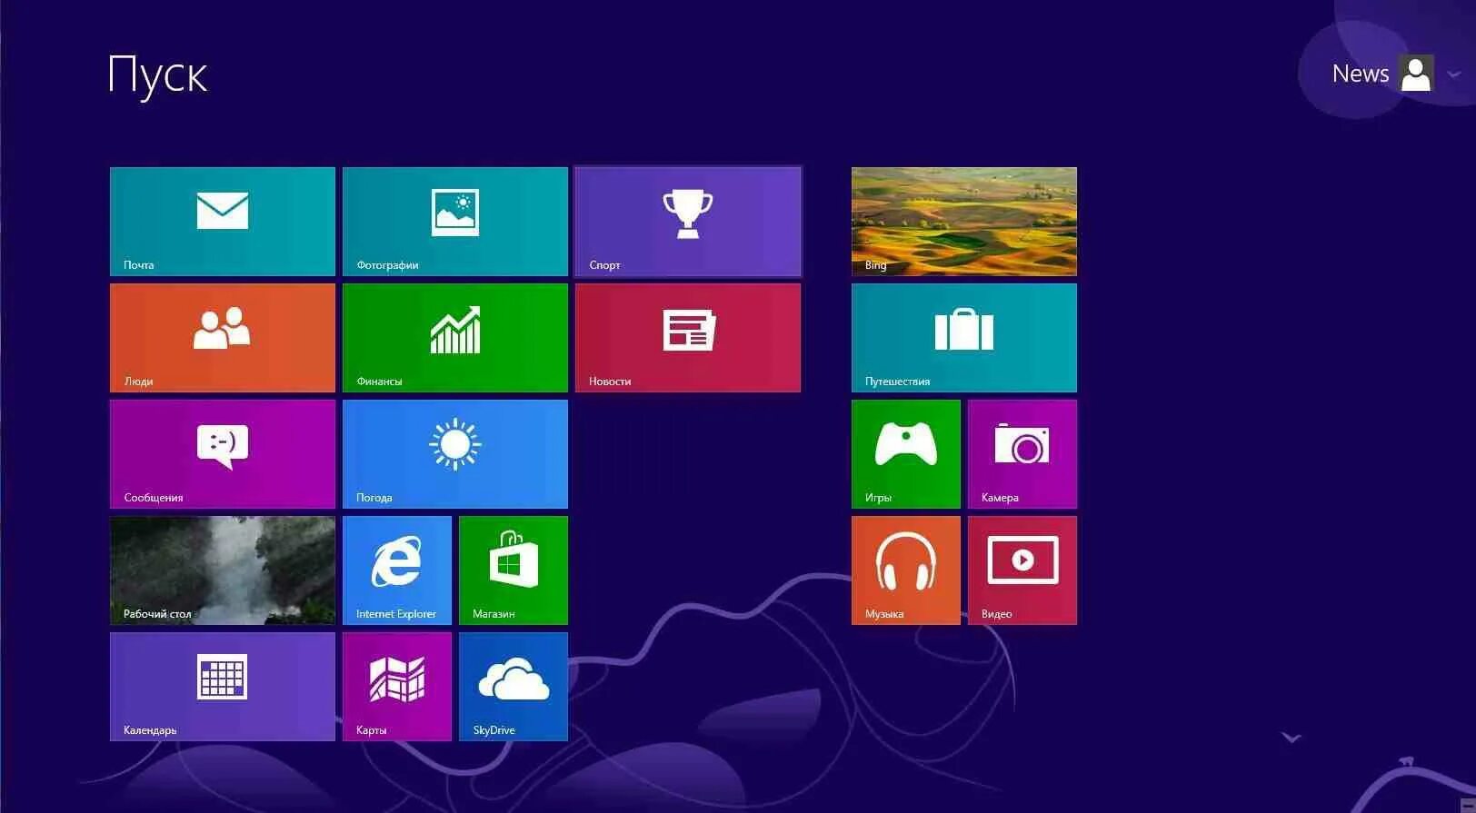This screenshot has height=813, width=1476.
Task: Open the Bing landscape tile
Action: pyautogui.click(x=964, y=222)
